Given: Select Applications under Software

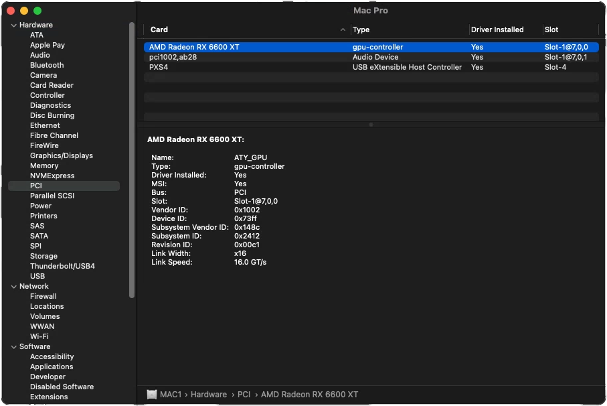Looking at the screenshot, I should tap(52, 367).
